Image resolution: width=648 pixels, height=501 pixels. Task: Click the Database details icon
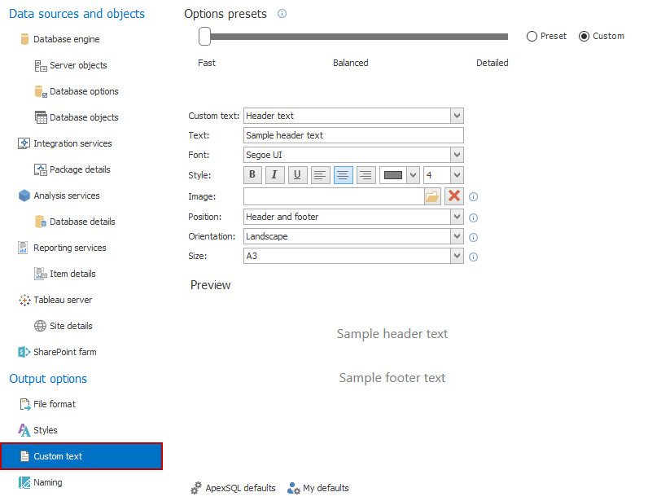tap(41, 222)
